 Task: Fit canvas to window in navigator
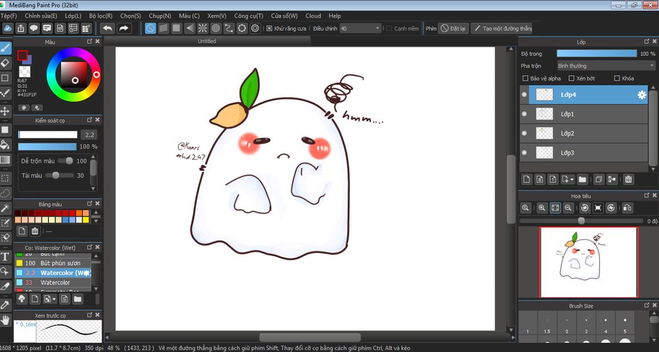555,207
